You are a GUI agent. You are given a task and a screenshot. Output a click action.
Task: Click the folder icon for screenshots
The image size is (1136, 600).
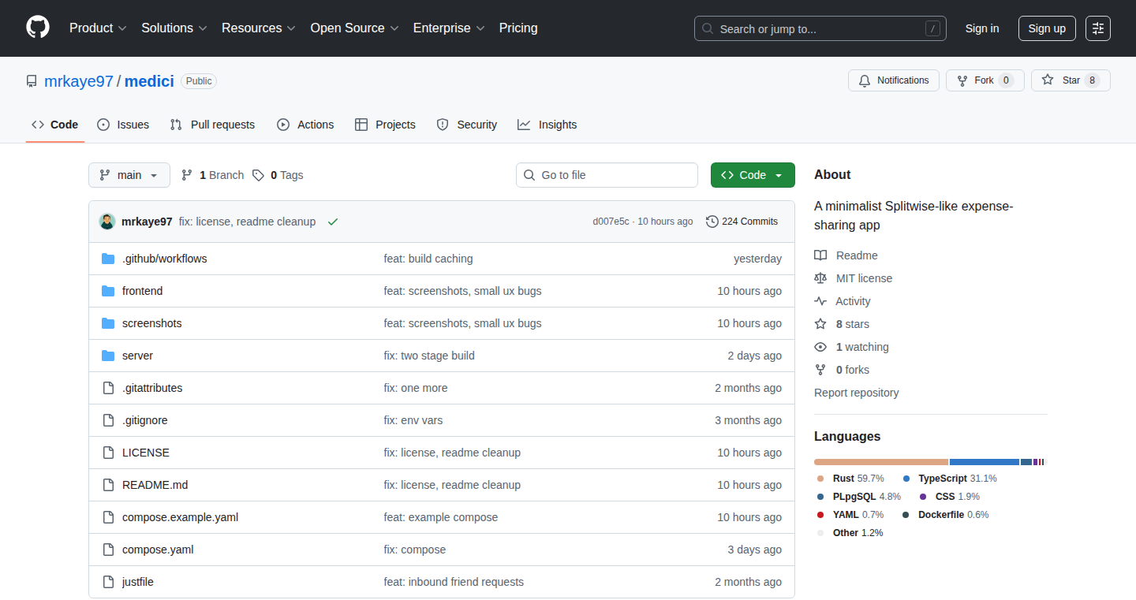[108, 323]
